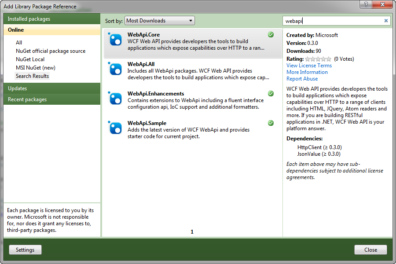Image resolution: width=396 pixels, height=264 pixels.
Task: Open the More Information link
Action: point(307,72)
